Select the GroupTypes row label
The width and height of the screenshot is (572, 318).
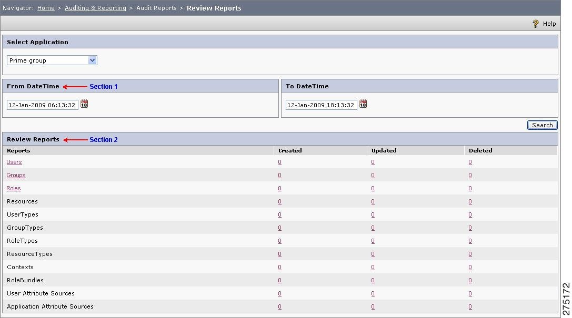point(25,228)
